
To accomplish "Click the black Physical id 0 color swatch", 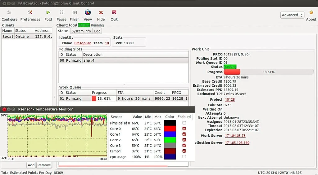I will [x=170, y=123].
